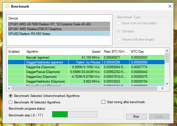Sort by Speed column header
This screenshot has width=177, height=126.
85,52
